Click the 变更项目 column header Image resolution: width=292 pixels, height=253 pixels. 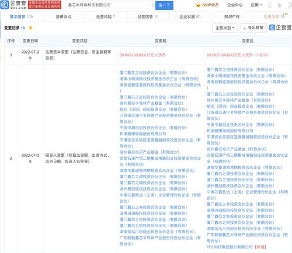point(79,41)
